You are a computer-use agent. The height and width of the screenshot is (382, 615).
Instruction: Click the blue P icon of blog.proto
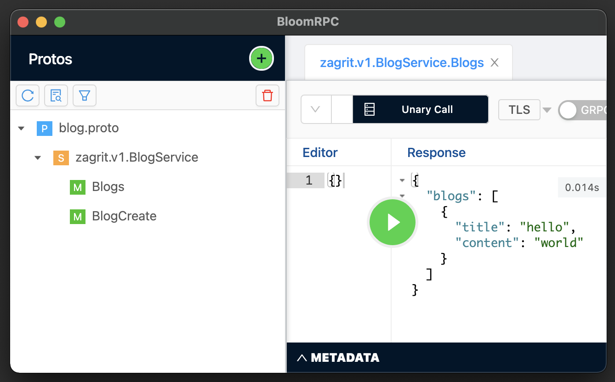coord(44,129)
